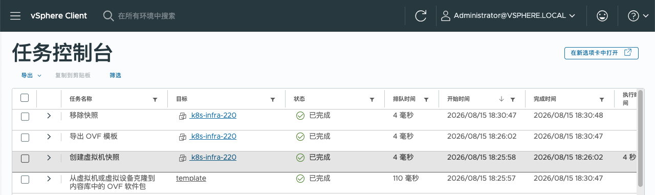Viewport: 655px width, 195px height.
Task: Click start time 2026/08/15 18:25:58
Action: tap(482, 158)
